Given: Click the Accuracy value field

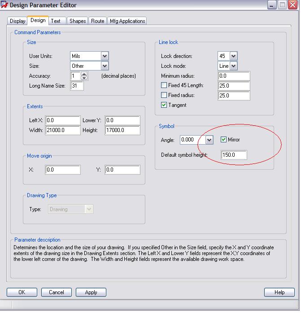Looking at the screenshot, I should (x=75, y=76).
